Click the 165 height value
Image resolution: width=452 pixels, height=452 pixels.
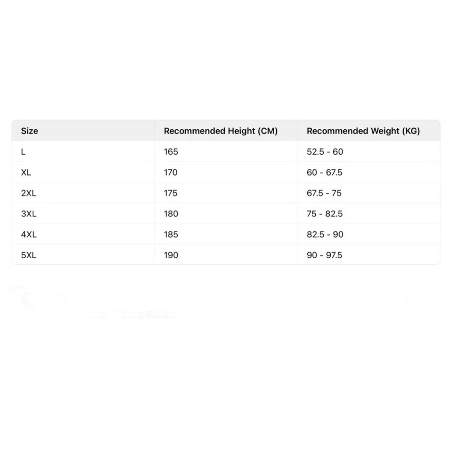coord(171,152)
